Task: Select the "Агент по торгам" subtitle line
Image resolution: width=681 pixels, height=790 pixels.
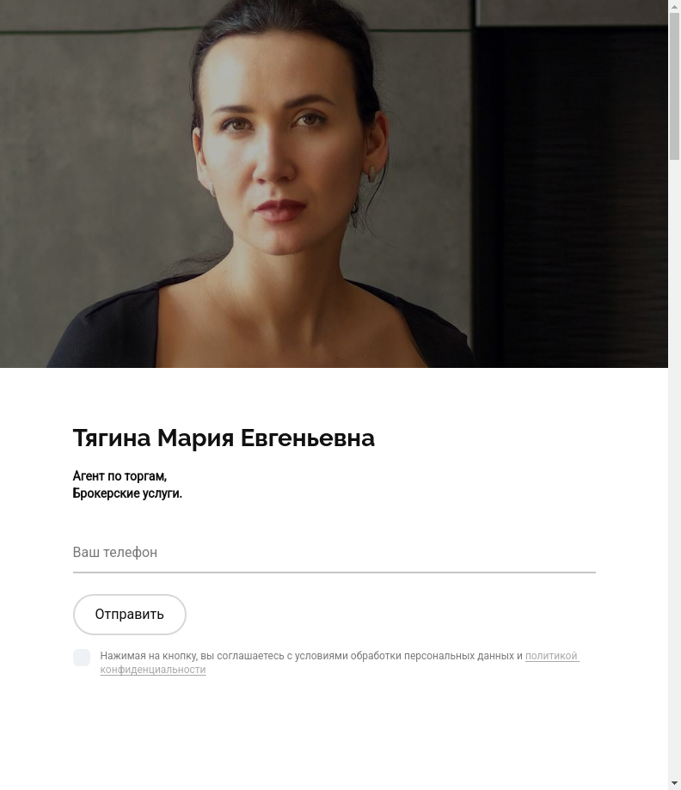Action: tap(120, 476)
